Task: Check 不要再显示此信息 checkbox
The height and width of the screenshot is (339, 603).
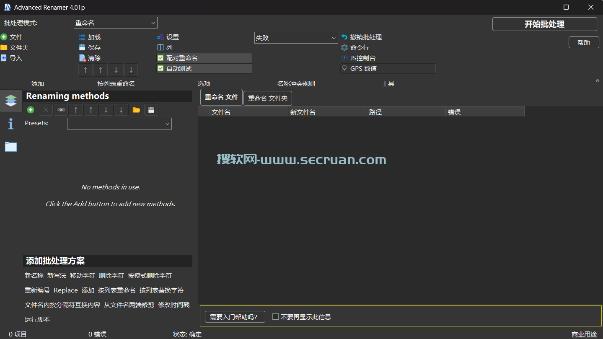Action: pyautogui.click(x=276, y=317)
